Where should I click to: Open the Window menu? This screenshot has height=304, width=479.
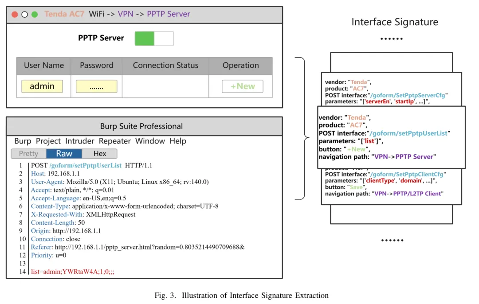point(150,141)
